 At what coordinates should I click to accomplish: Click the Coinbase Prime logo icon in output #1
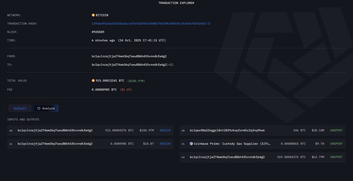(x=191, y=144)
